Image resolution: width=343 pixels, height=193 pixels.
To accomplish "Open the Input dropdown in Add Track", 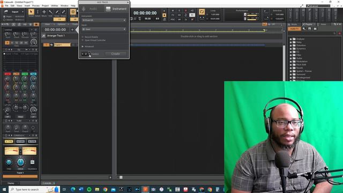I will pos(104,29).
